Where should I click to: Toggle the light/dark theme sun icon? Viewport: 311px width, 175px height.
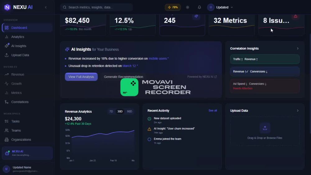pos(188,7)
